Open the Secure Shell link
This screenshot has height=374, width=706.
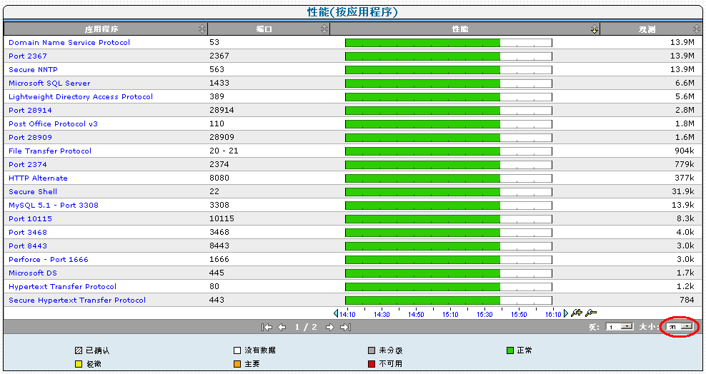coord(33,191)
